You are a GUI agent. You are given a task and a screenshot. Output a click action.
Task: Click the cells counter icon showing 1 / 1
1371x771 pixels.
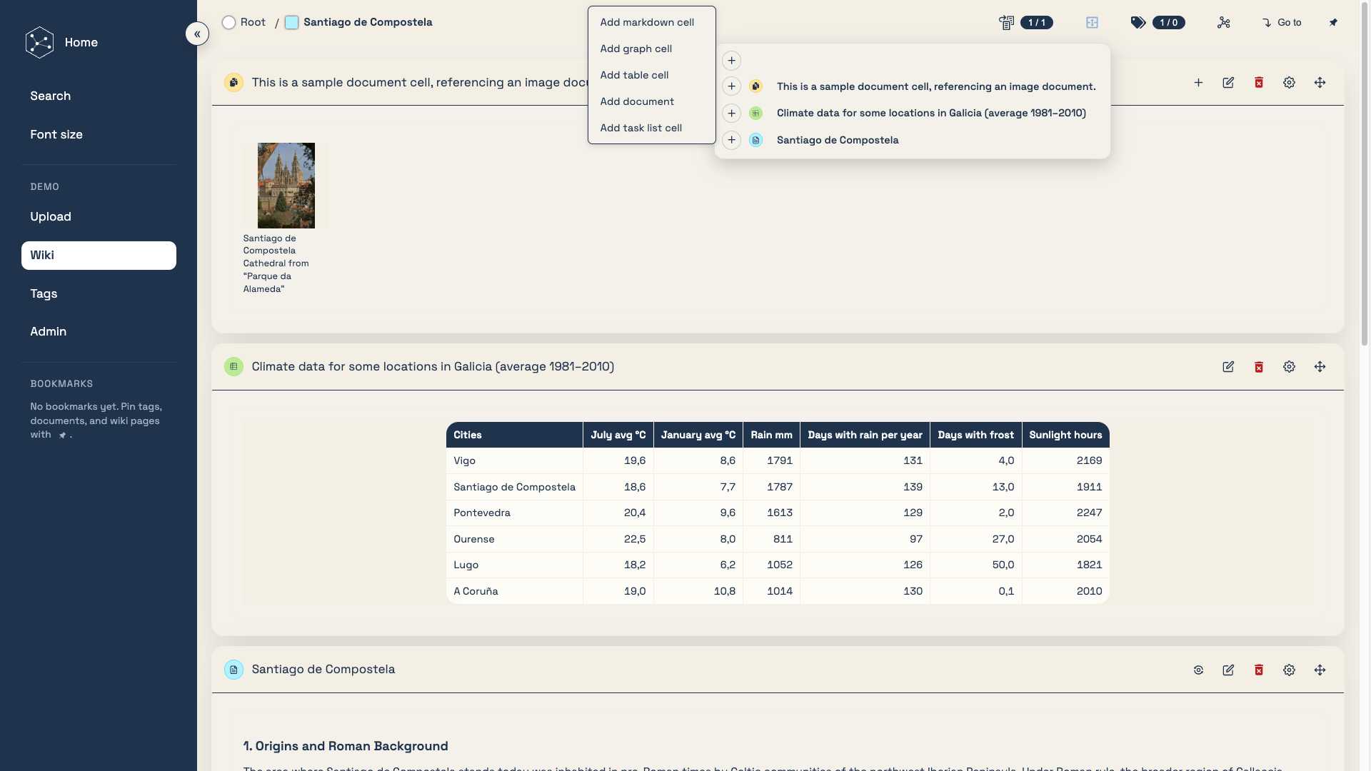pyautogui.click(x=1007, y=23)
